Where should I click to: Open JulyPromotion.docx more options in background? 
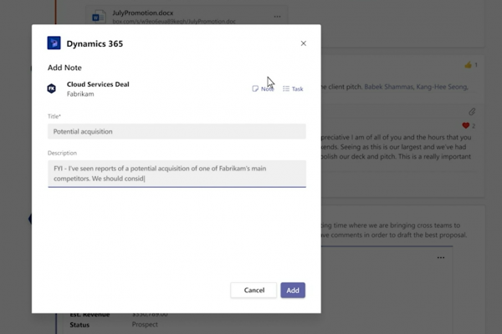[277, 17]
